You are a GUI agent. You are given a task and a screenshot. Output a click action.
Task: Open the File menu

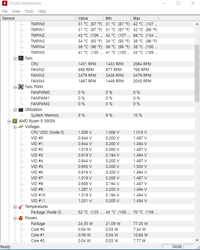coord(5,11)
